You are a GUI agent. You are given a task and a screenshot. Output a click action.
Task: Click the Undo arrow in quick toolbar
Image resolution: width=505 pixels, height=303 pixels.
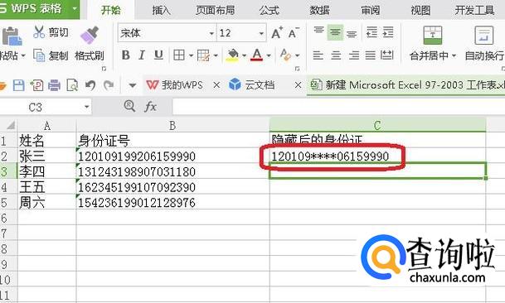[90, 85]
